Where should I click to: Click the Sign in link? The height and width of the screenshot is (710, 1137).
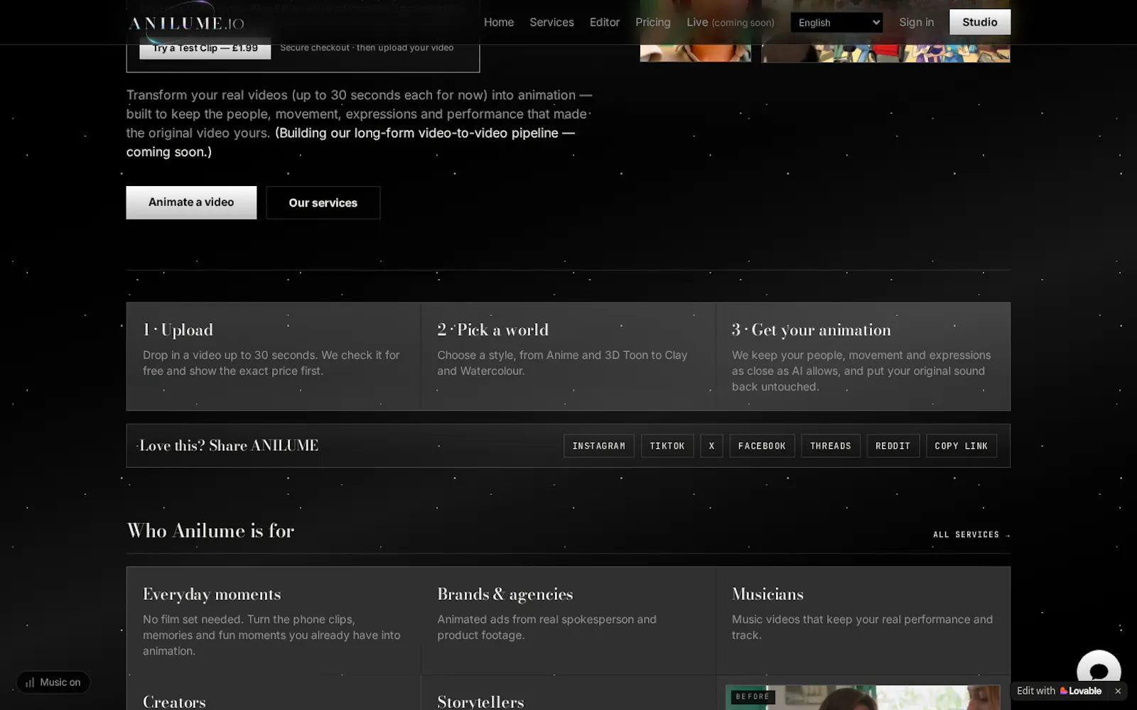[x=917, y=22]
